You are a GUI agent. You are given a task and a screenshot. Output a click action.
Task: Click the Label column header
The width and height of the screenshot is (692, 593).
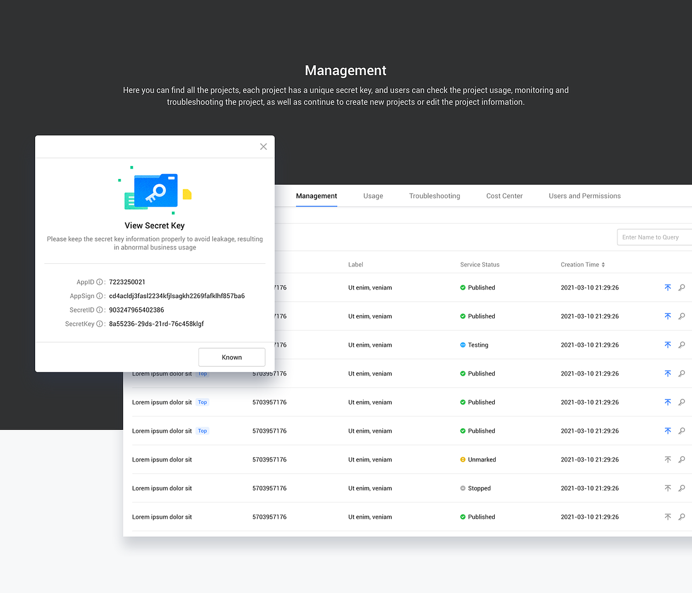tap(356, 265)
